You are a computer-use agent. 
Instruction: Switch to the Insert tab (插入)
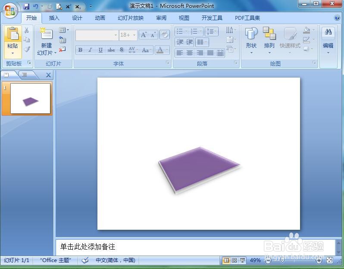click(54, 18)
